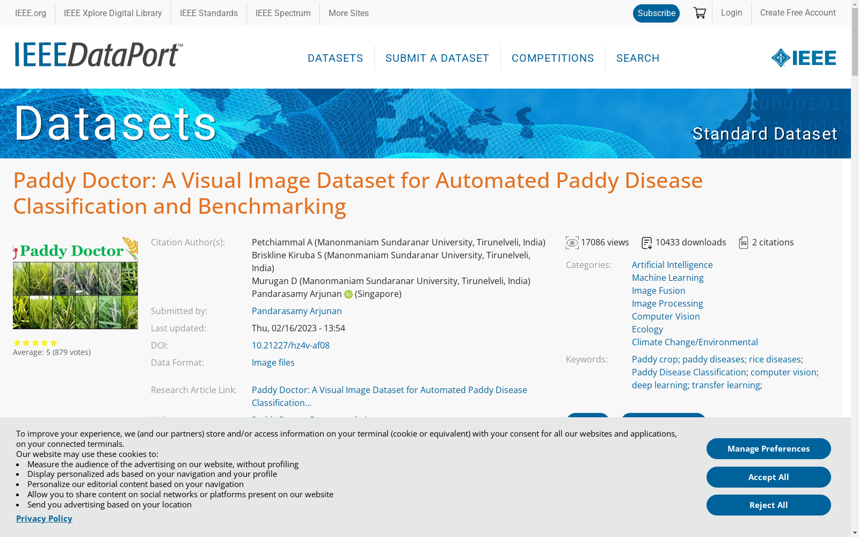Click the views eye icon
The height and width of the screenshot is (537, 859).
(572, 243)
